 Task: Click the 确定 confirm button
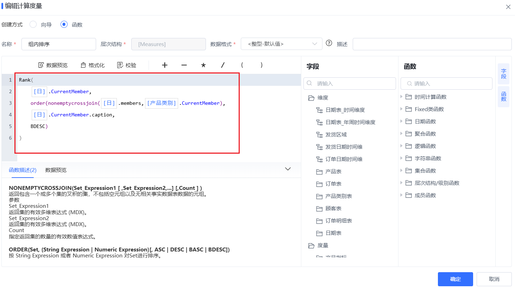(x=455, y=279)
